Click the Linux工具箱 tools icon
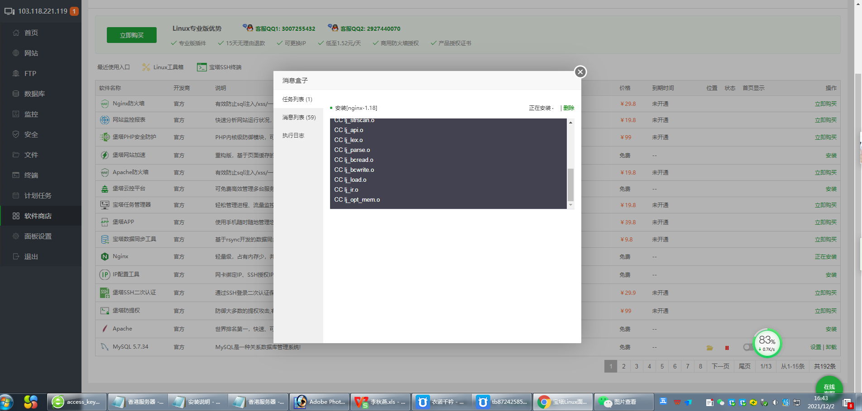Screen dimensions: 862x411 [x=146, y=67]
